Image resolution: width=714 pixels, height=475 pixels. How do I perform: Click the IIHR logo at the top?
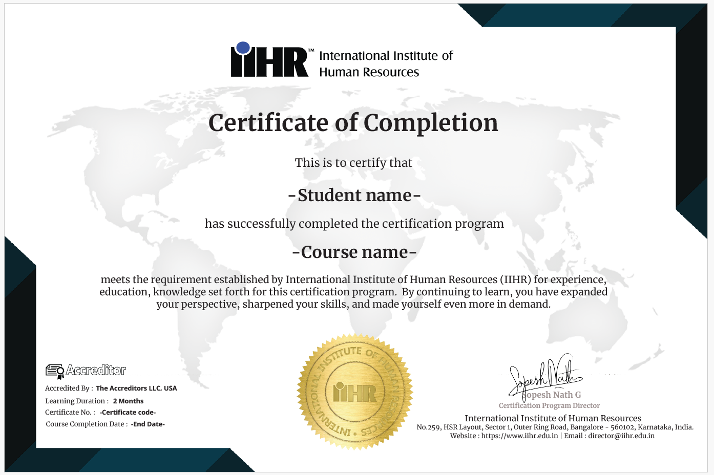point(270,61)
